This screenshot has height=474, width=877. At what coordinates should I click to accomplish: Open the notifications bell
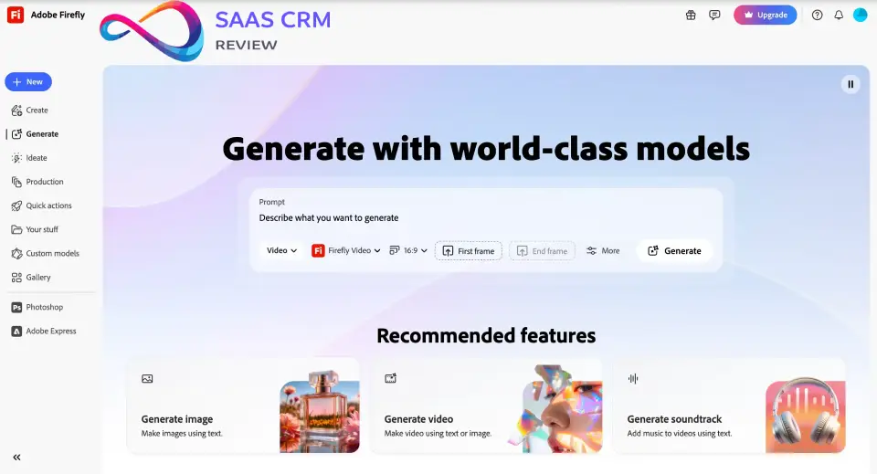coord(839,15)
